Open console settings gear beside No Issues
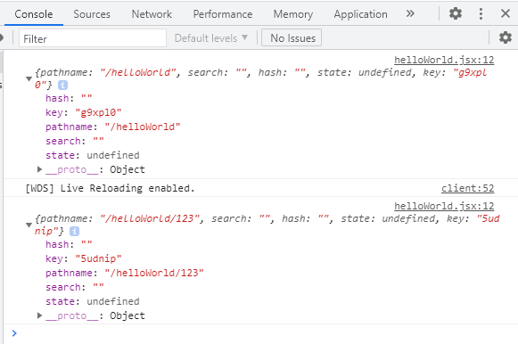Screen dimensions: 518x344 [x=506, y=37]
